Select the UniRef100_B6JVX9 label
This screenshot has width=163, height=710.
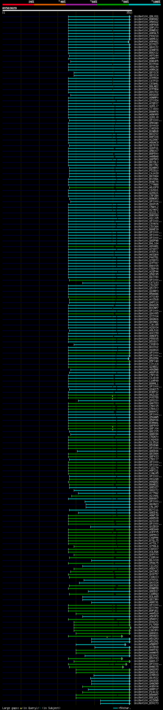(146, 560)
